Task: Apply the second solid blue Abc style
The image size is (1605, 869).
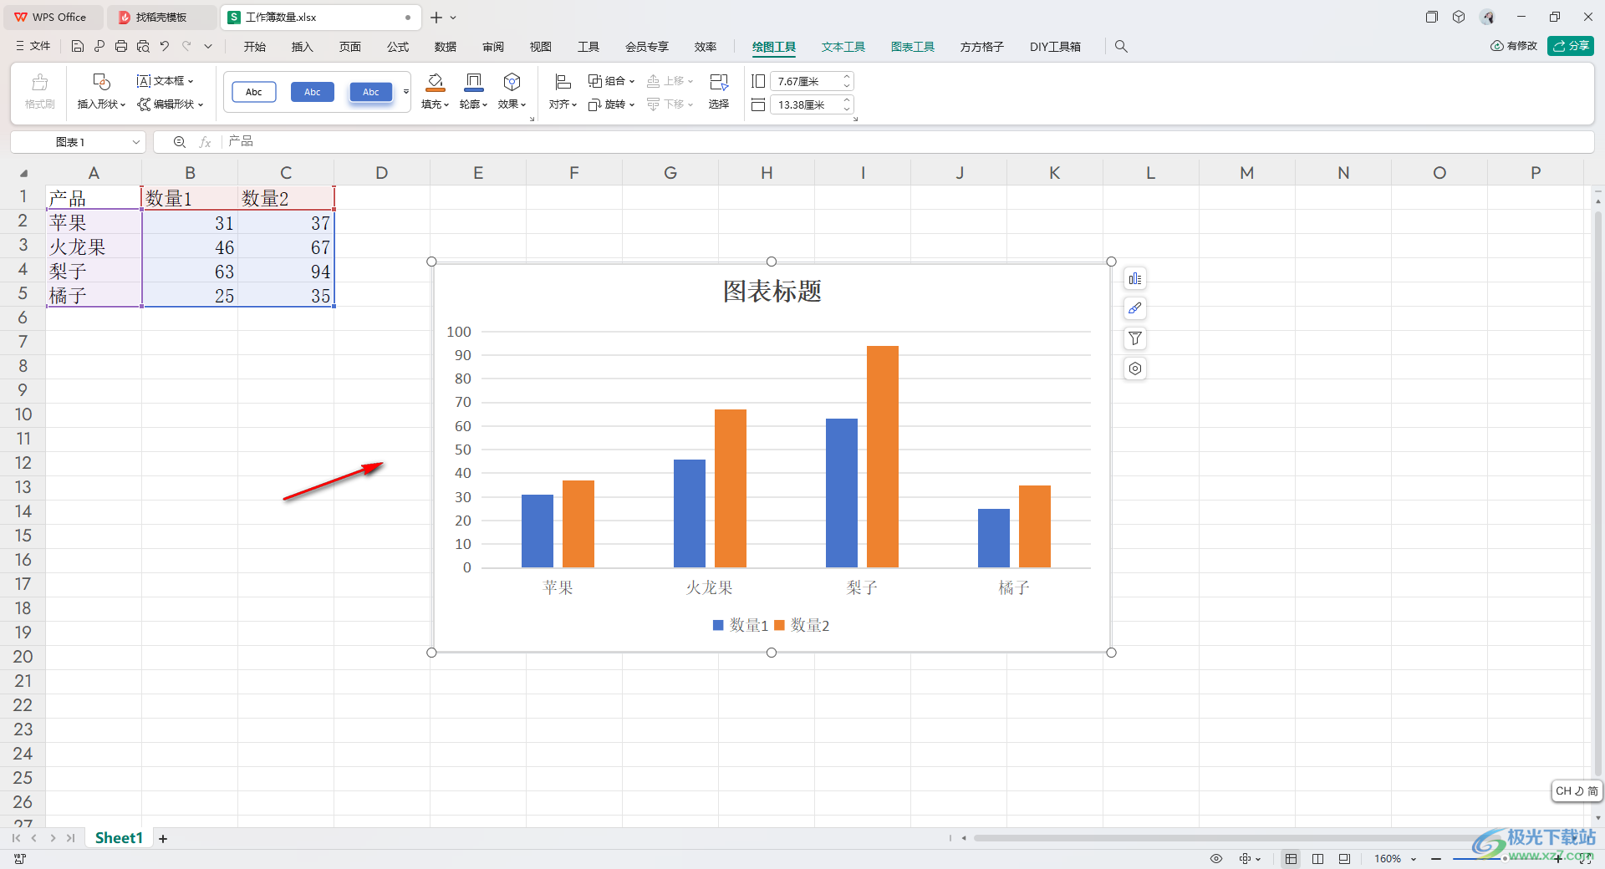Action: 313,92
